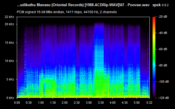
Task: Click the -20 dB legend label
Action: coord(163,17)
